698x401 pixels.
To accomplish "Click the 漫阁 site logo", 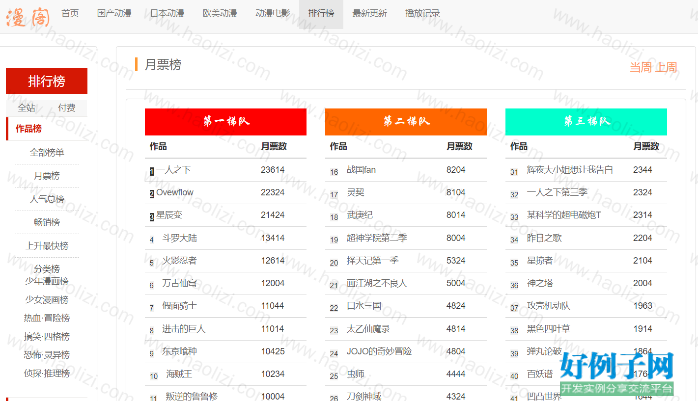I will click(28, 17).
